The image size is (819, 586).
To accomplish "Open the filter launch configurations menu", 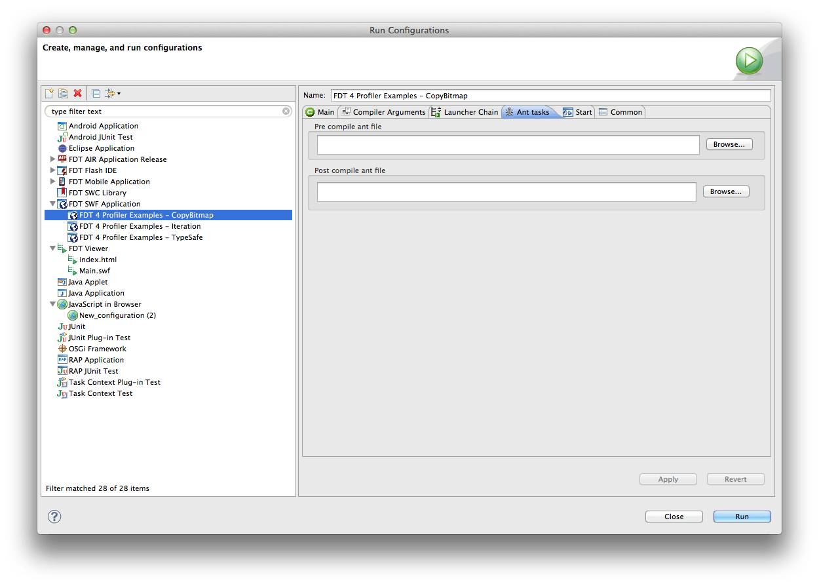I will tap(111, 92).
